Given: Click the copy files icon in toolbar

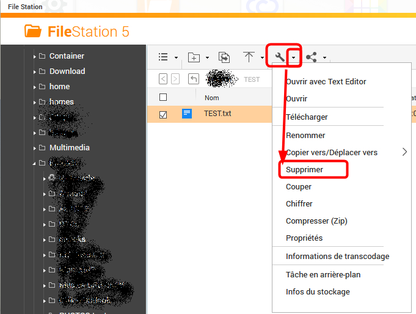Looking at the screenshot, I should point(224,57).
